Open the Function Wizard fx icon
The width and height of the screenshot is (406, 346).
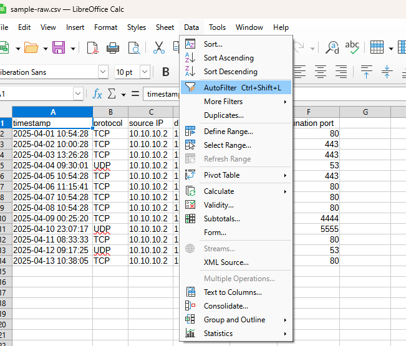[x=97, y=94]
